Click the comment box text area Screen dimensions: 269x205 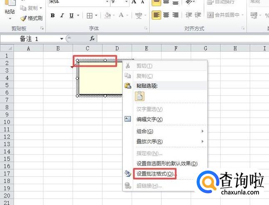pyautogui.click(x=100, y=78)
